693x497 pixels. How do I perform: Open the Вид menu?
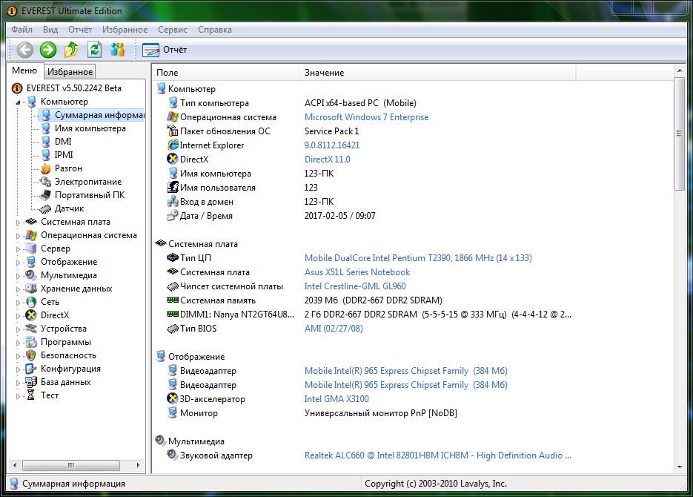(50, 30)
